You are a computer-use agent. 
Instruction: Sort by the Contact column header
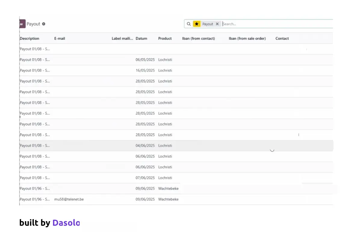282,38
